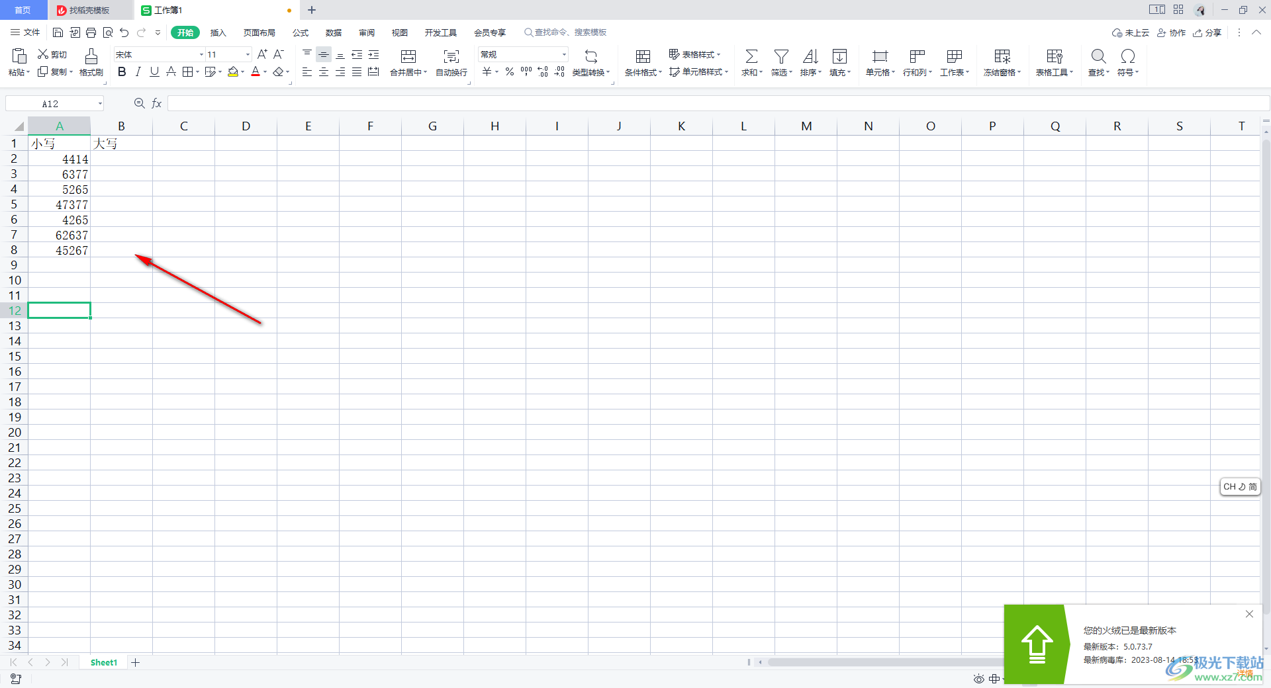Viewport: 1271px width, 688px height.
Task: Click the Filter (筛选) funnel icon
Action: click(x=781, y=56)
